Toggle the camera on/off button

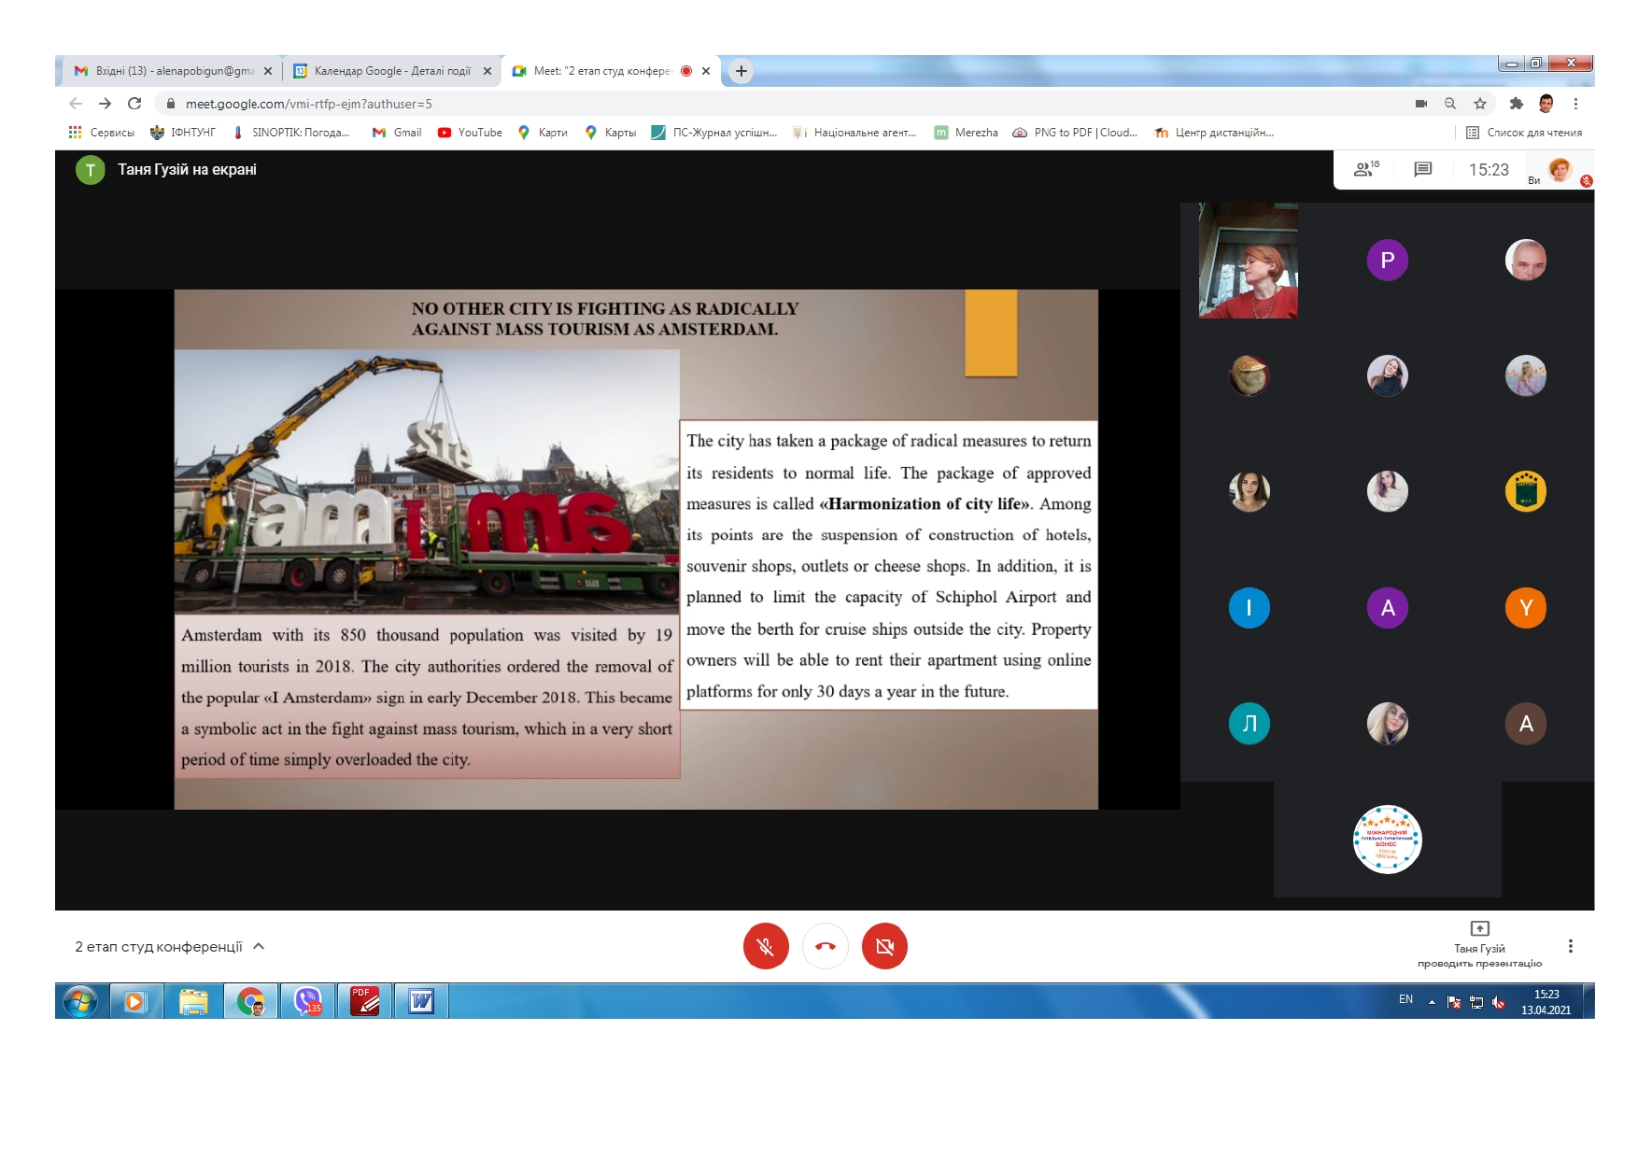tap(883, 946)
